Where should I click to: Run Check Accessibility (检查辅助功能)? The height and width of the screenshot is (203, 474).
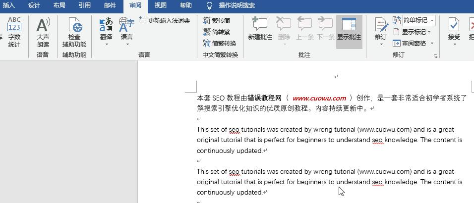point(74,32)
